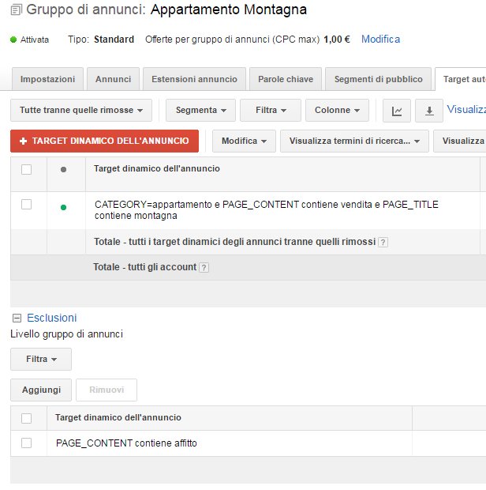
Task: Click the download report icon
Action: [429, 111]
